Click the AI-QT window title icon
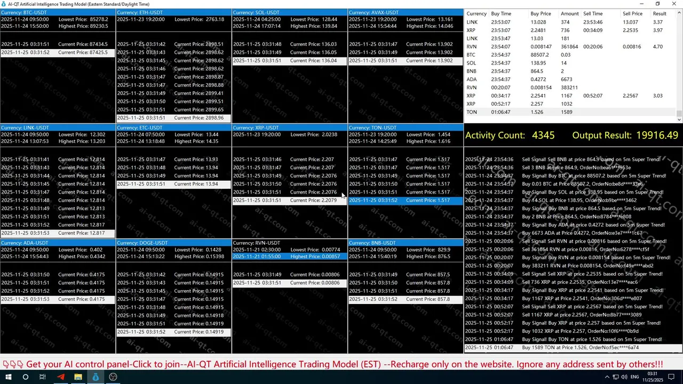683x384 pixels. pyautogui.click(x=4, y=4)
